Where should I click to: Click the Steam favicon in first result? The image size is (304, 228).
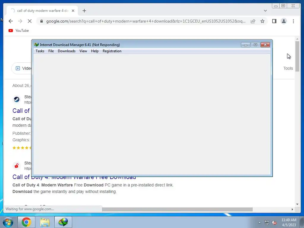[x=17, y=99]
